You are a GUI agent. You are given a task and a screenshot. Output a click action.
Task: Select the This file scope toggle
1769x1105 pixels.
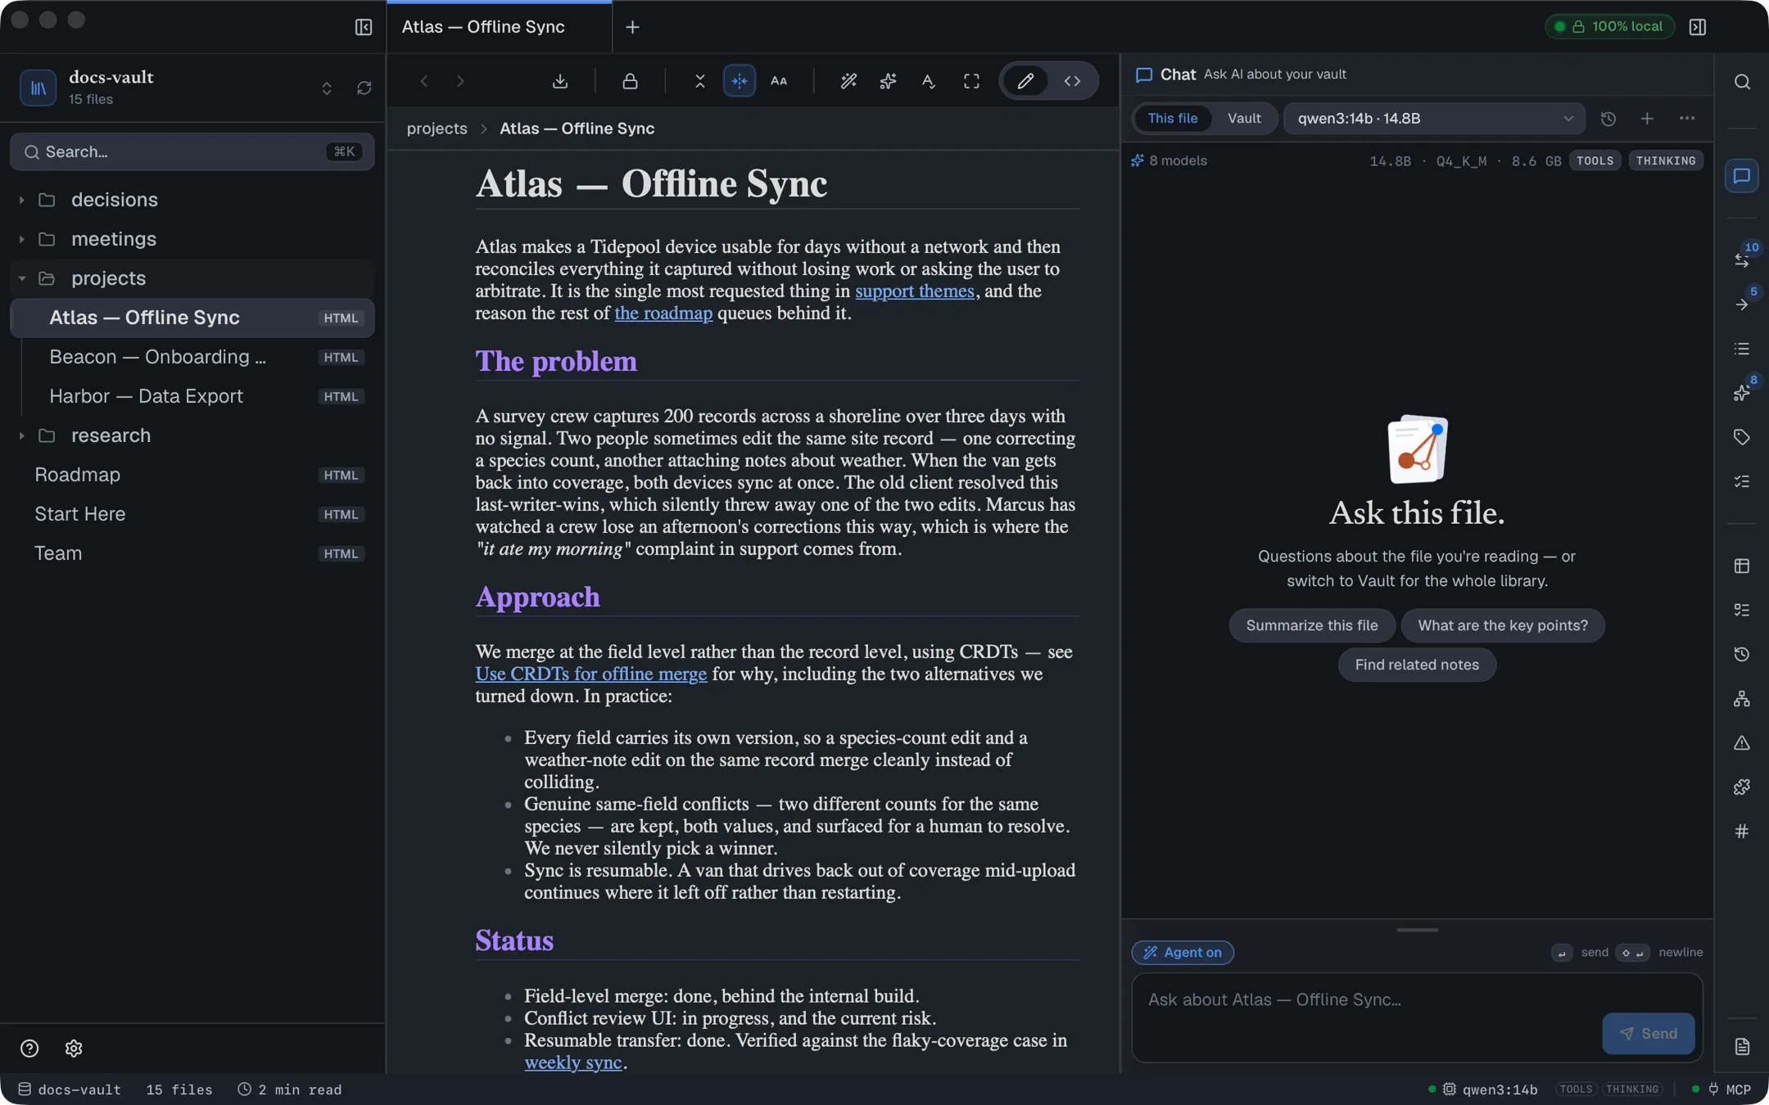pos(1172,119)
